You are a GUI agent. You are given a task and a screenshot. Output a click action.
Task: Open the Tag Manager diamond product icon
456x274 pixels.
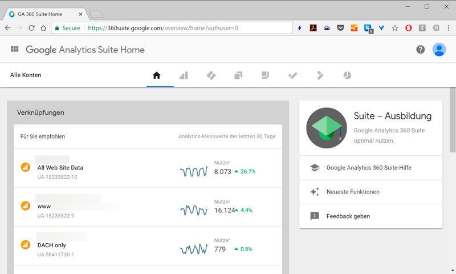pyautogui.click(x=211, y=75)
